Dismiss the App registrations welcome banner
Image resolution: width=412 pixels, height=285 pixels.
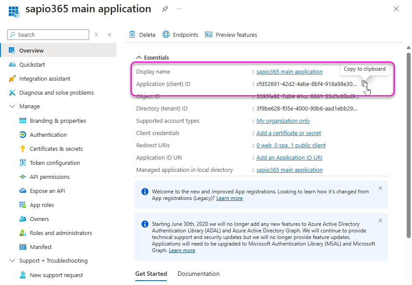380,188
